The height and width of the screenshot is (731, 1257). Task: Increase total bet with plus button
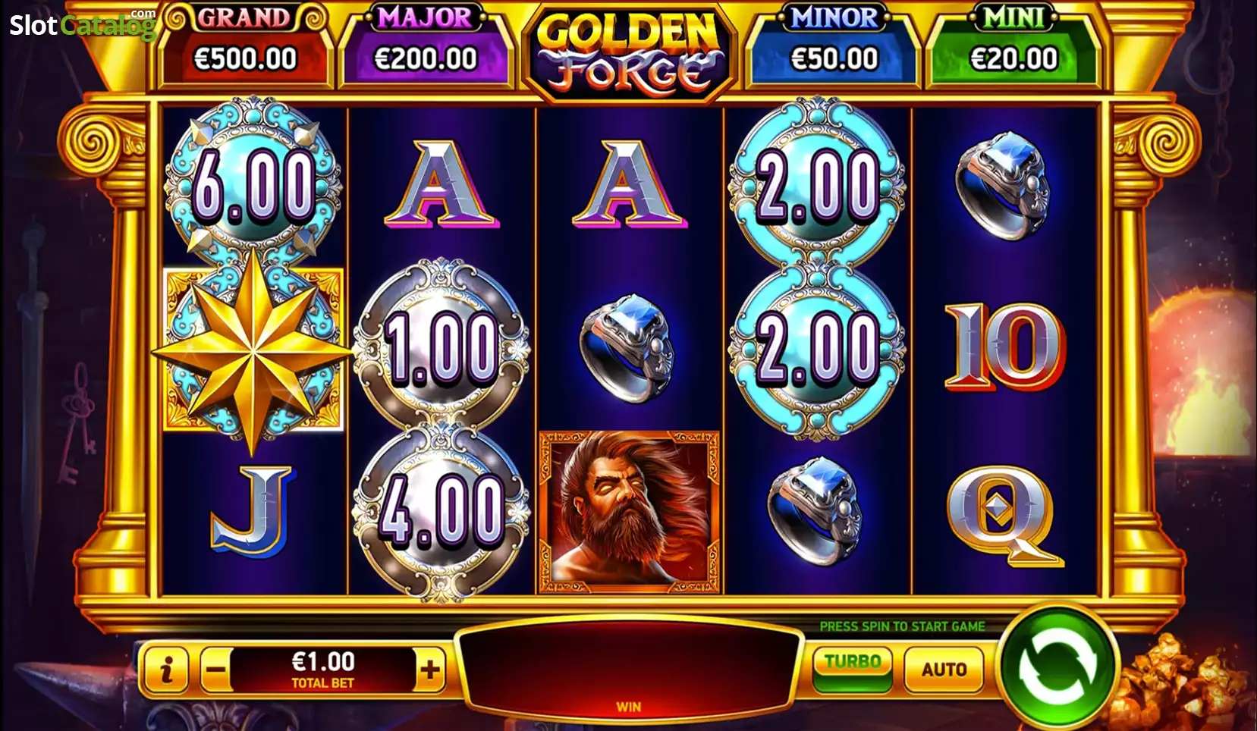tap(430, 669)
